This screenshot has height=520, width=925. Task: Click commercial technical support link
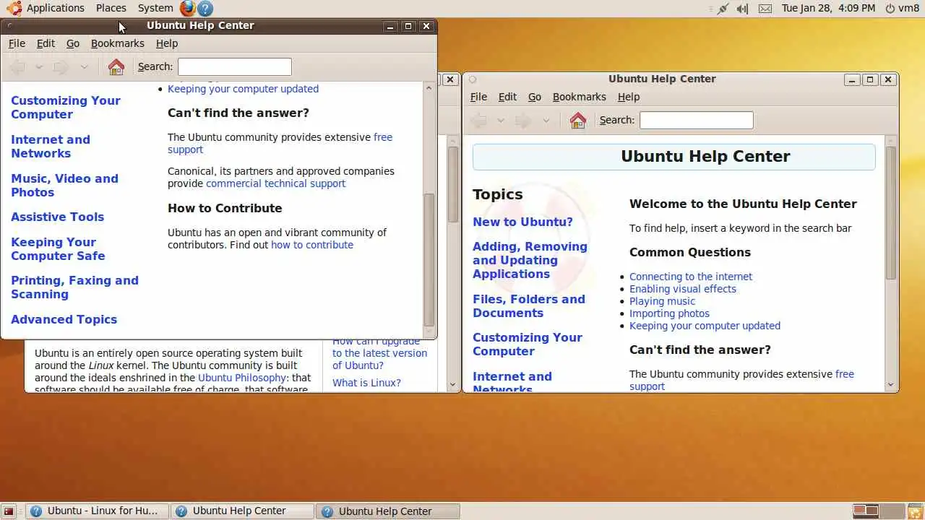coord(276,183)
